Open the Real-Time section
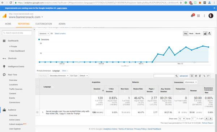The height and width of the screenshot is (132, 217). [12, 74]
